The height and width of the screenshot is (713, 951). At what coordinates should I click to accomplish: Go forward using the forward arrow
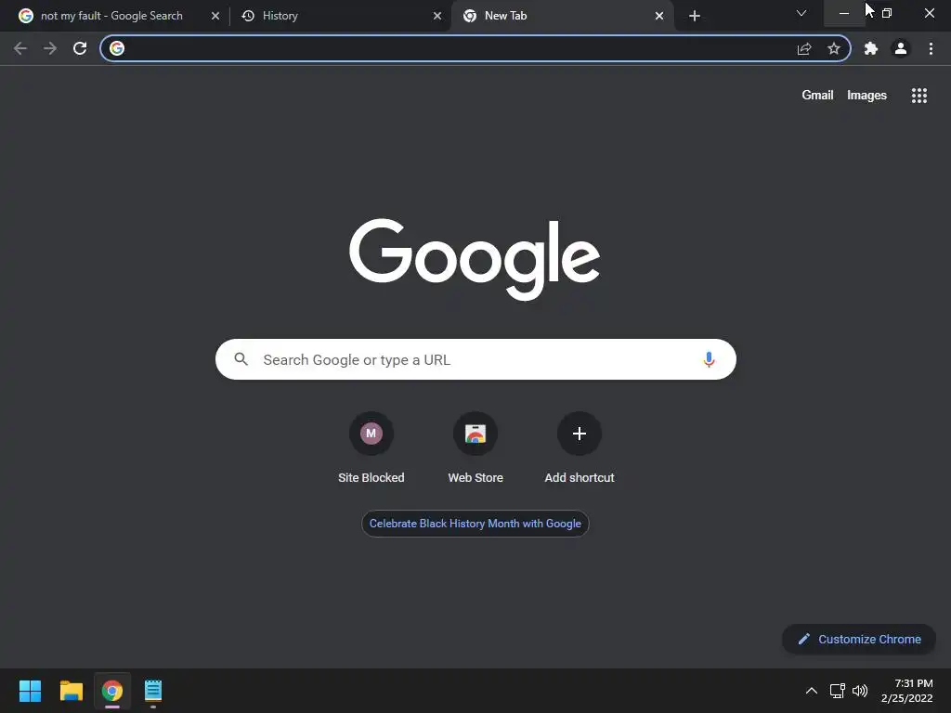(50, 48)
